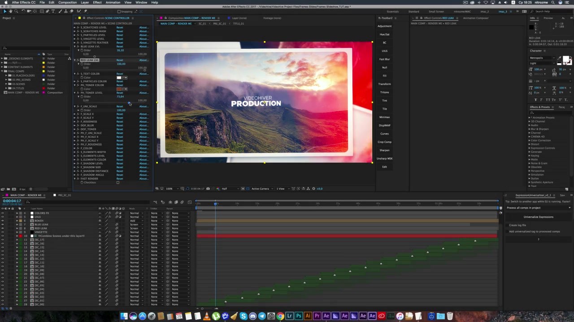Open Illustrator from the dock
Screen dimensions: 574x322
[308, 316]
